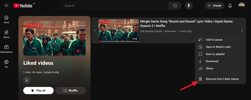The image size is (251, 100).
Task: Go to Home in sidebar
Action: 7,19
